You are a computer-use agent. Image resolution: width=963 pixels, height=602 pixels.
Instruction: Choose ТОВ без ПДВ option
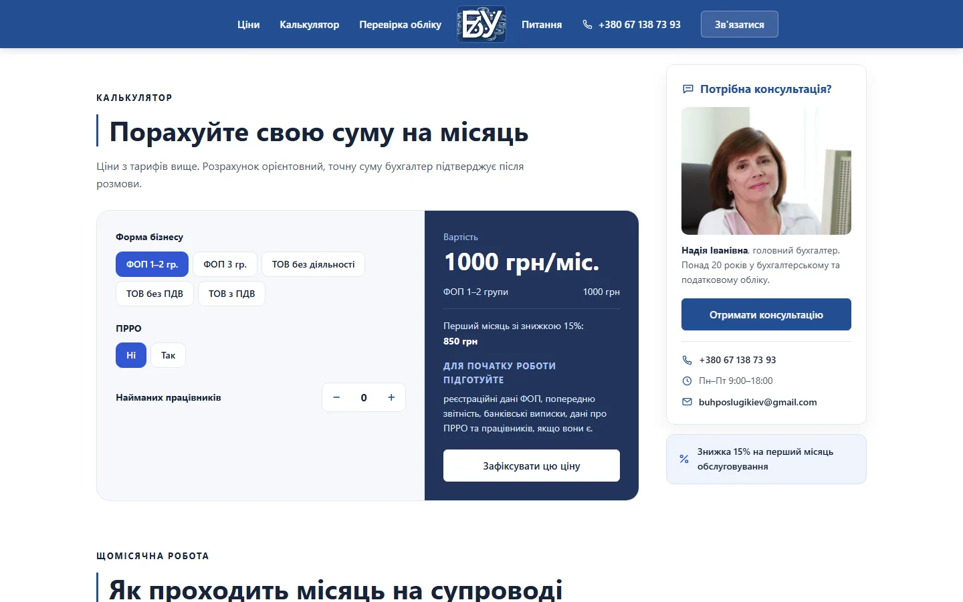click(x=154, y=294)
